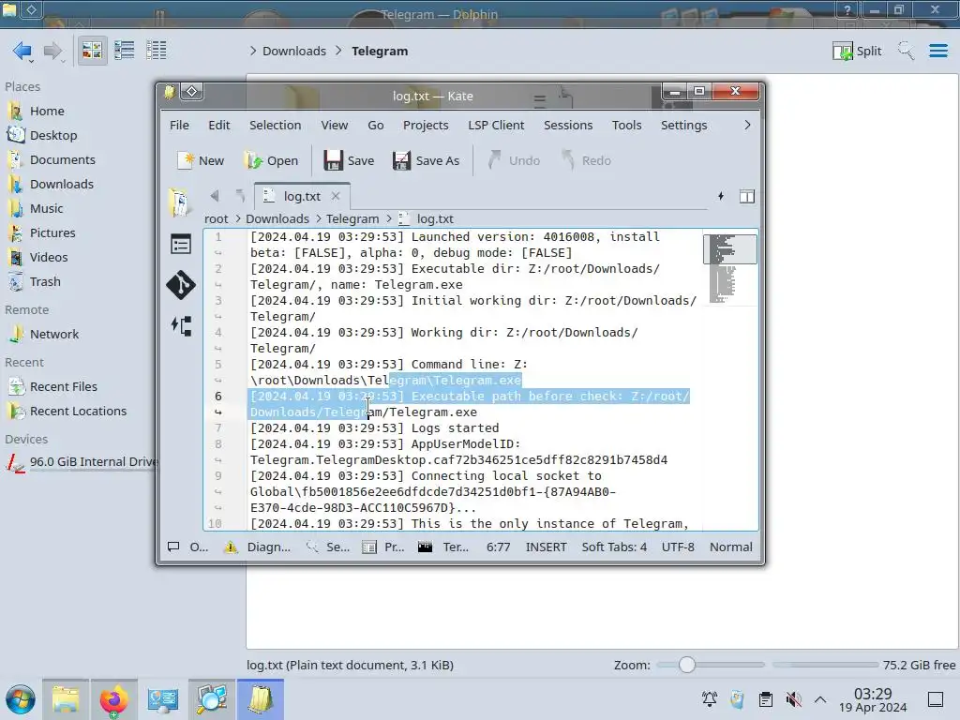960x720 pixels.
Task: Open the Sessions menu
Action: coord(568,125)
